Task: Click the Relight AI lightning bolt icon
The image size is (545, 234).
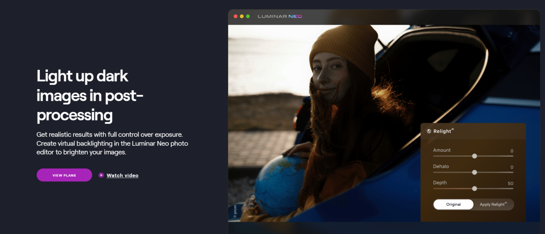Action: click(x=429, y=131)
